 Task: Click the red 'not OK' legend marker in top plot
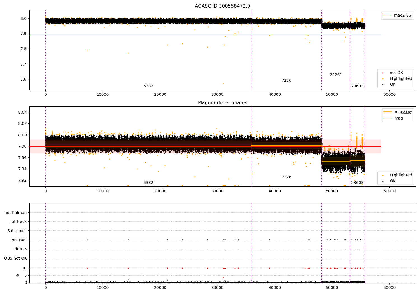click(383, 73)
